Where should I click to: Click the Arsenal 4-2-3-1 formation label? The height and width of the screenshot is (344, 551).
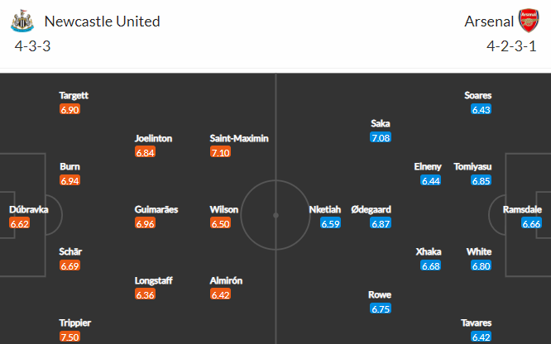coord(511,46)
